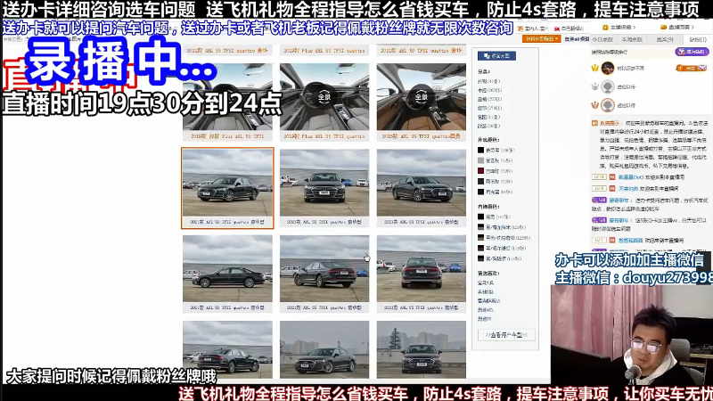Open the first-ranked contributor's avatar
Viewport: 713px width, 401px height.
(608, 69)
